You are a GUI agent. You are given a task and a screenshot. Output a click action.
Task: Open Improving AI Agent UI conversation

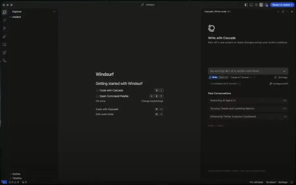point(248,100)
